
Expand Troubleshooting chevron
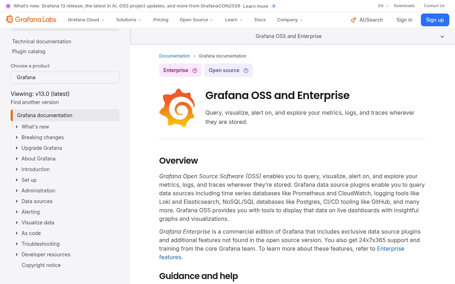pos(17,244)
